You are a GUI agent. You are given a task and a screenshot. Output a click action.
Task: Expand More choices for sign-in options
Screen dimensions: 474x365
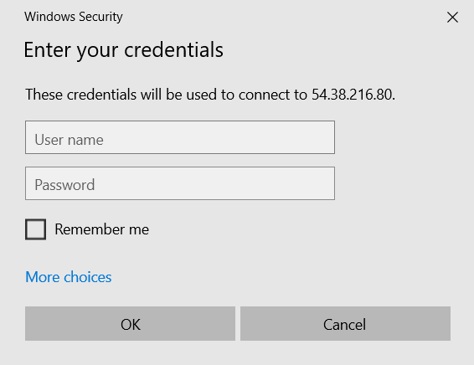click(x=69, y=277)
